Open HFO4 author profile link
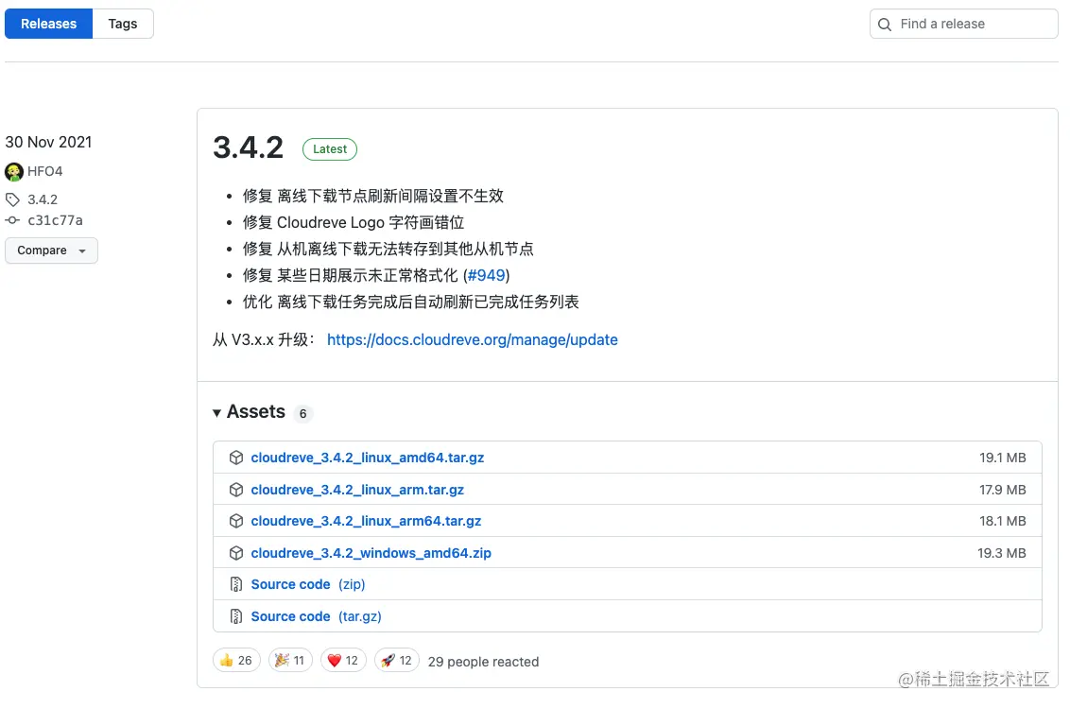The width and height of the screenshot is (1070, 709). tap(45, 171)
